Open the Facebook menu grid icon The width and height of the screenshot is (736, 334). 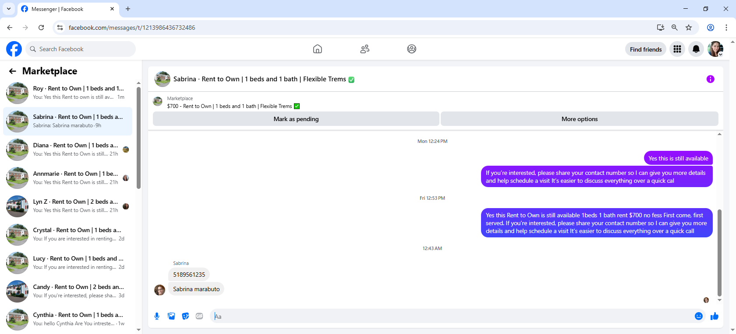click(x=677, y=49)
